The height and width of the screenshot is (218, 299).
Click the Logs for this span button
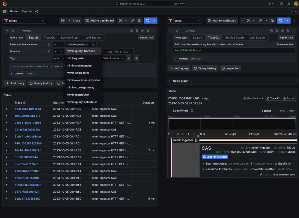215,157
